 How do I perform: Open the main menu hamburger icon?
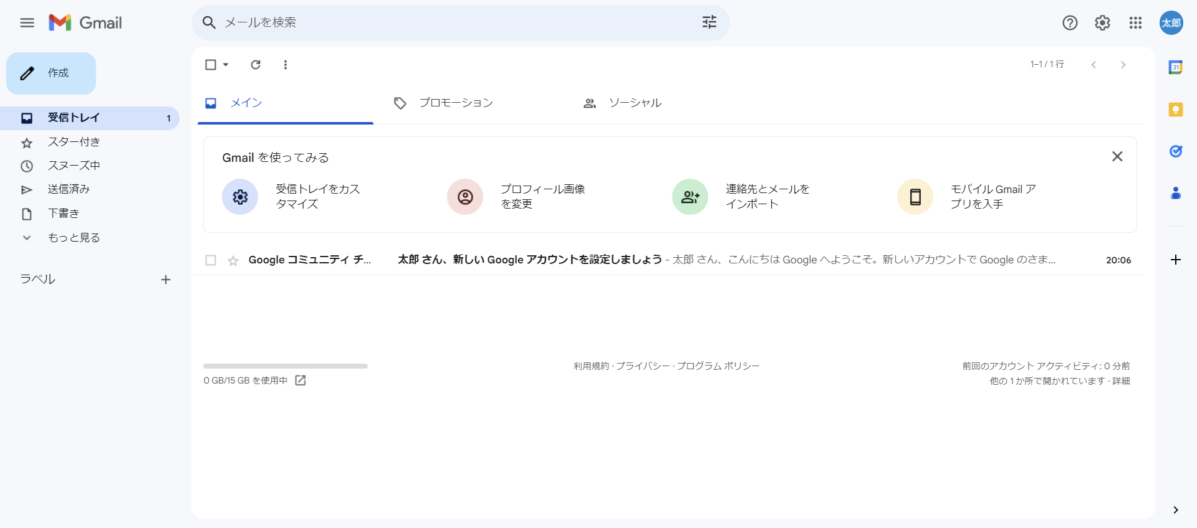click(27, 23)
